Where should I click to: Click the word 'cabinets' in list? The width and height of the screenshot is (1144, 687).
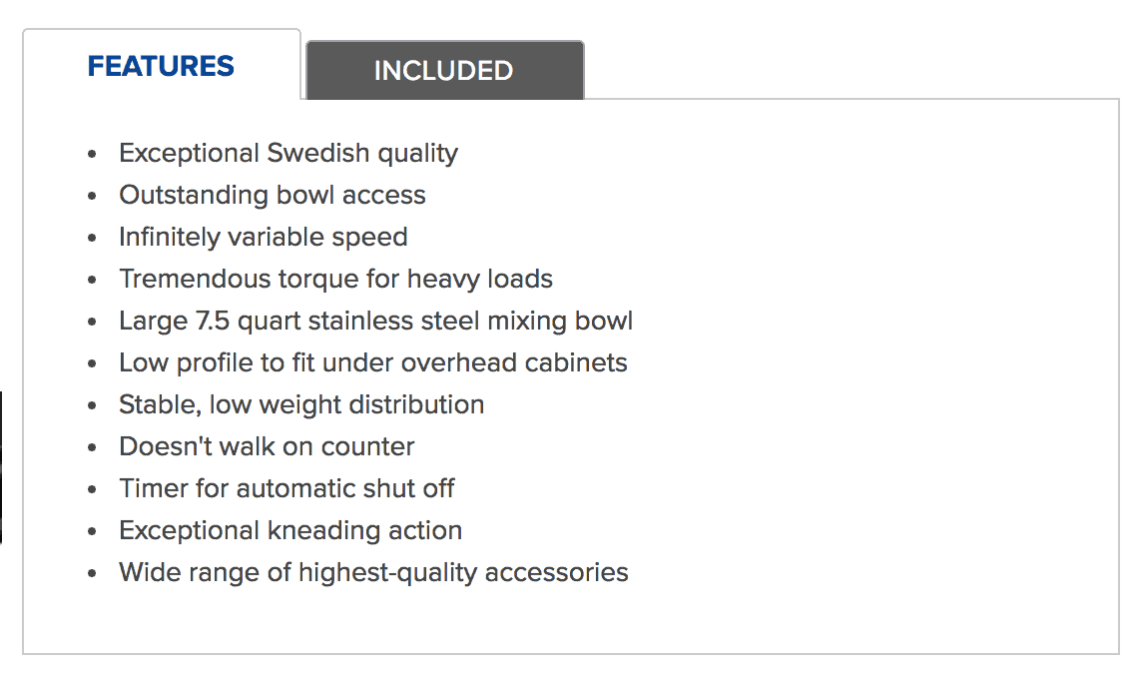576,362
